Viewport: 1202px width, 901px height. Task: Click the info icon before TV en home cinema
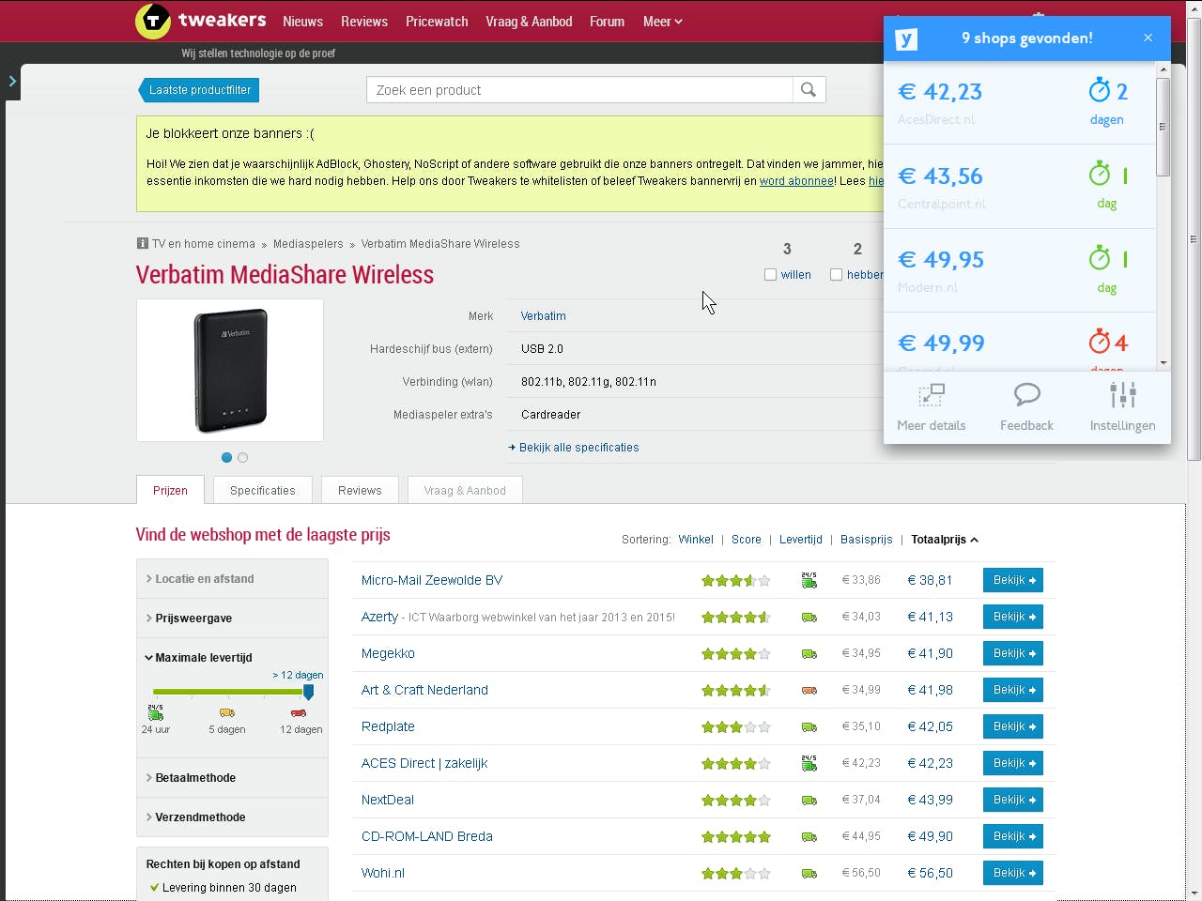pyautogui.click(x=143, y=244)
